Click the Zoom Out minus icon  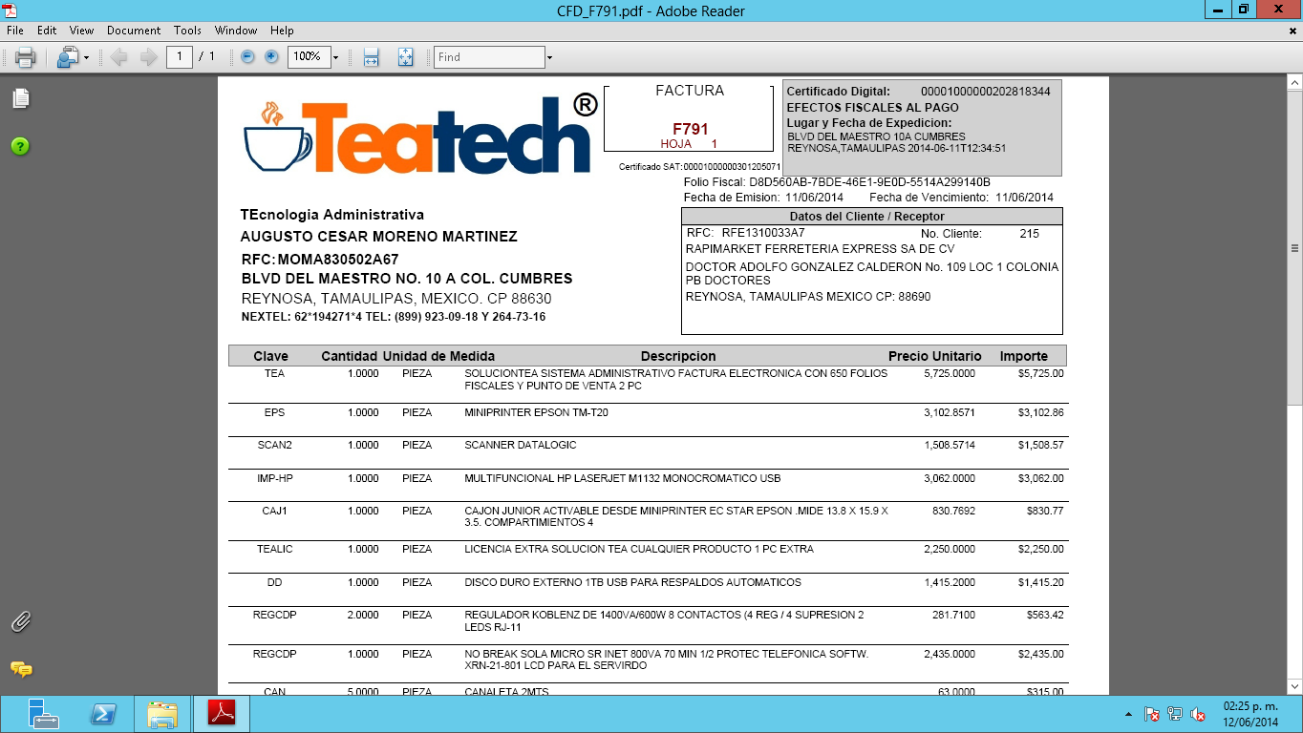click(x=248, y=56)
